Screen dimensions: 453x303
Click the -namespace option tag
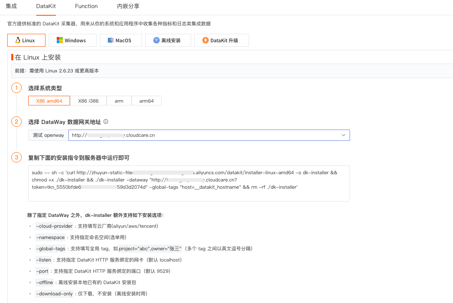pos(51,237)
